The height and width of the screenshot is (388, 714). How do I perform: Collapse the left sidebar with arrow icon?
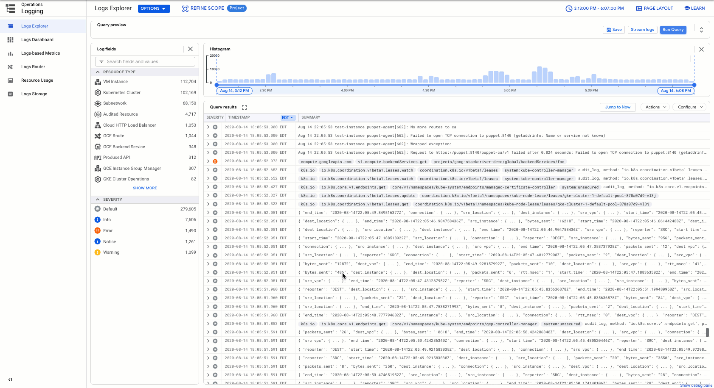click(x=10, y=380)
